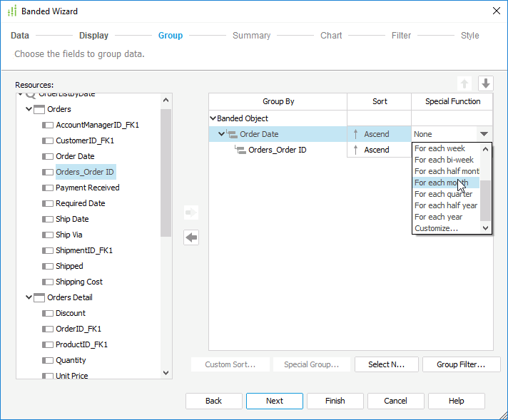Select 'For each quarter' in dropdown list

(443, 194)
